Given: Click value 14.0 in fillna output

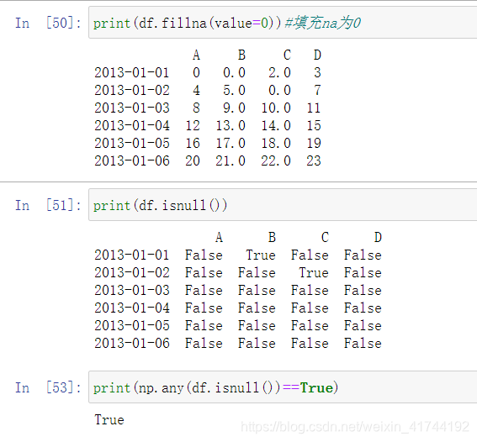Looking at the screenshot, I should point(276,125).
